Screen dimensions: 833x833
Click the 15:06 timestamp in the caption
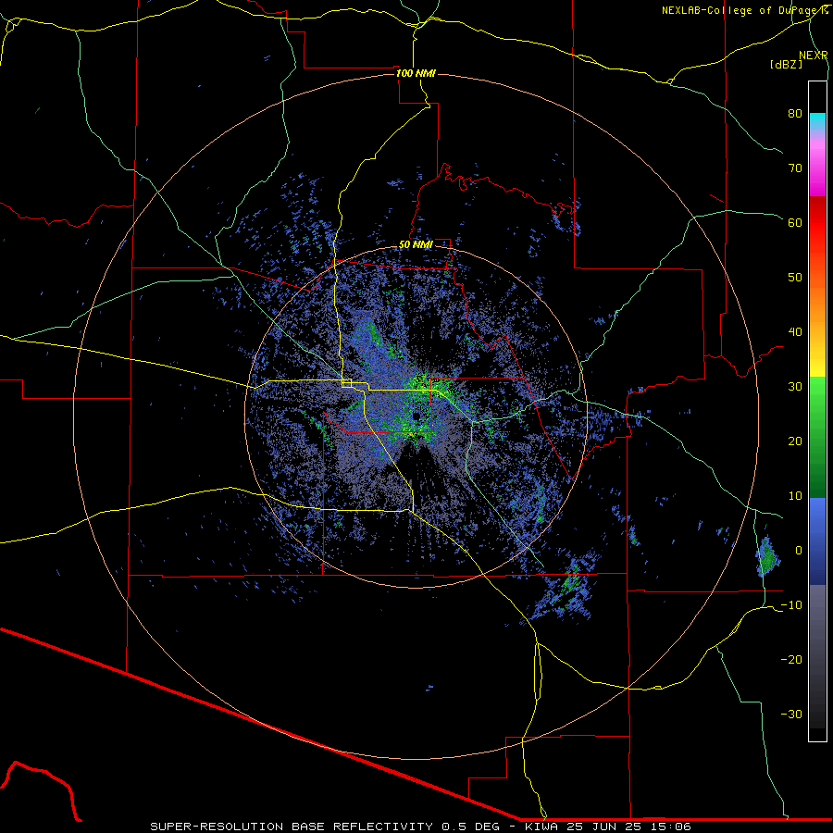(x=670, y=827)
